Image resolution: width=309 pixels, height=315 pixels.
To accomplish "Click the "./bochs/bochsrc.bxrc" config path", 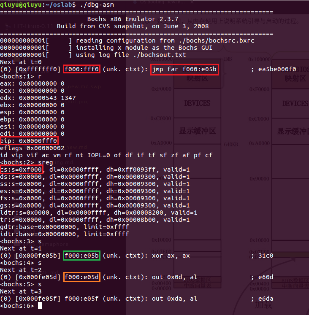I will pos(216,40).
